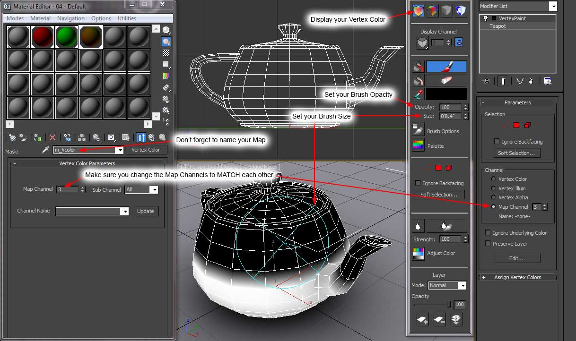This screenshot has width=576, height=341.
Task: Click the Edit... button
Action: (516, 258)
